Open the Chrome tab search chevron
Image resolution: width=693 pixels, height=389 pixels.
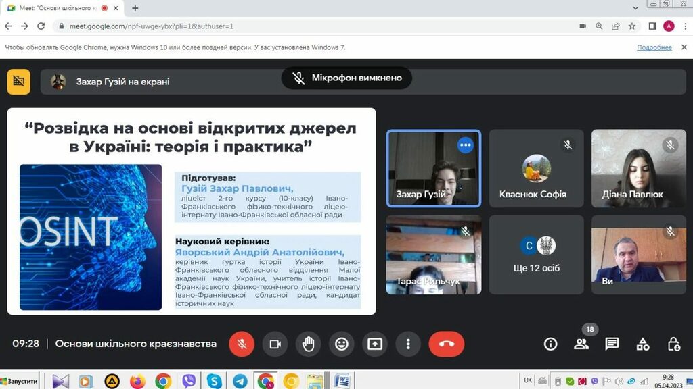coord(635,7)
